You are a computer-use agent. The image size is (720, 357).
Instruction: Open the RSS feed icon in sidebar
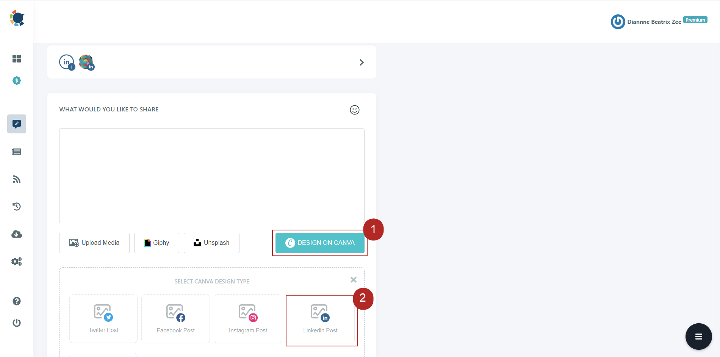[17, 179]
